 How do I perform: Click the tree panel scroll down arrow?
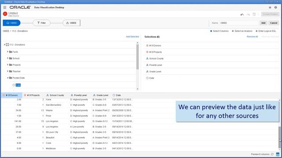tap(137, 89)
